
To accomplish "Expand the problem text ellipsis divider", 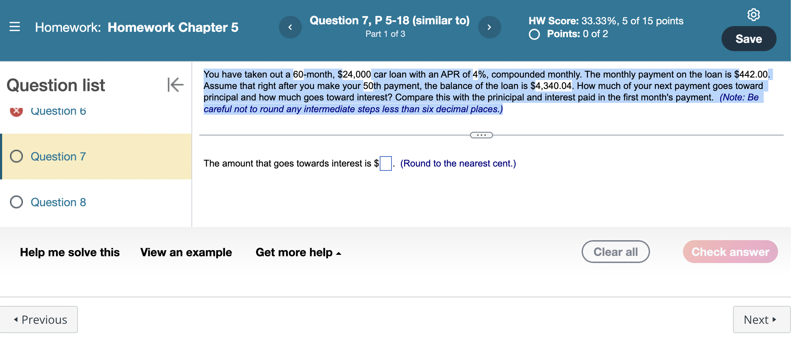I will (481, 135).
